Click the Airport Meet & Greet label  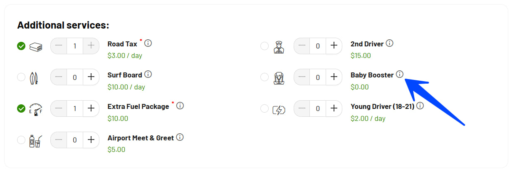click(x=141, y=138)
